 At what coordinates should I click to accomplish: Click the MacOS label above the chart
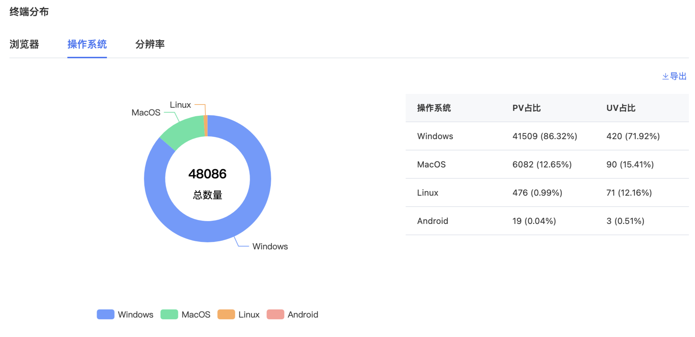[146, 113]
